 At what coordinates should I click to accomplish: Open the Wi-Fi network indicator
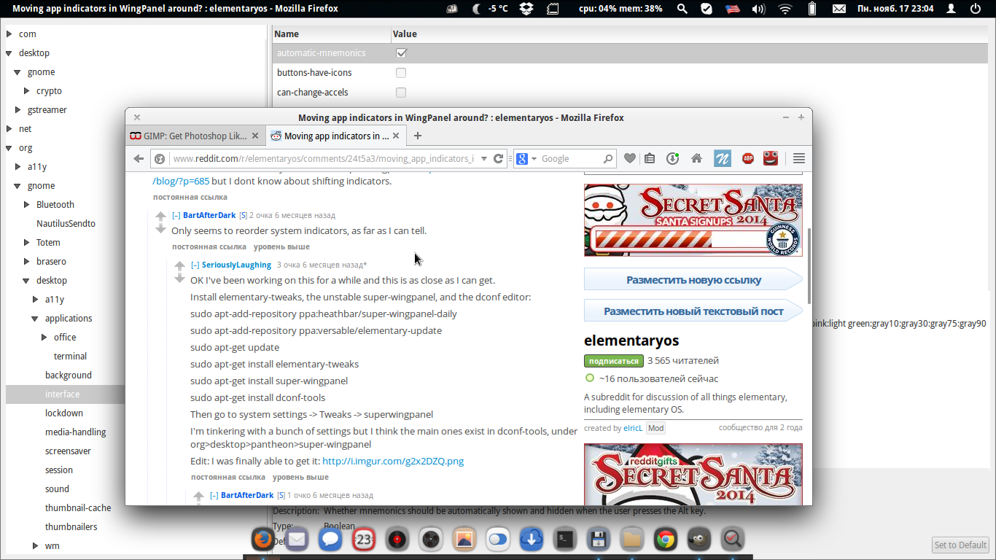pyautogui.click(x=785, y=9)
